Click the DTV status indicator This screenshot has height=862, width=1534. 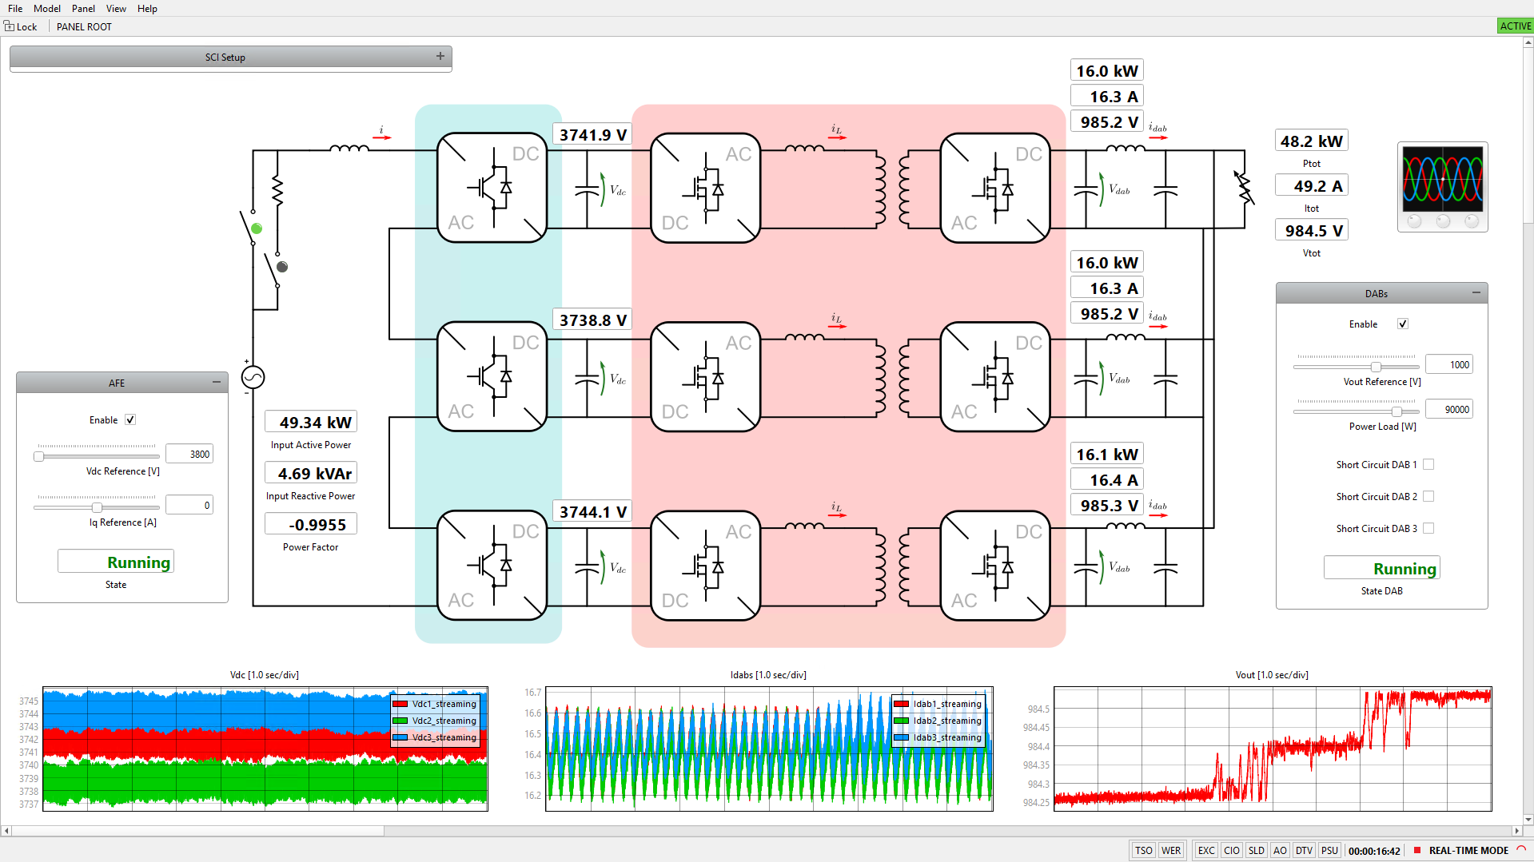click(1304, 851)
